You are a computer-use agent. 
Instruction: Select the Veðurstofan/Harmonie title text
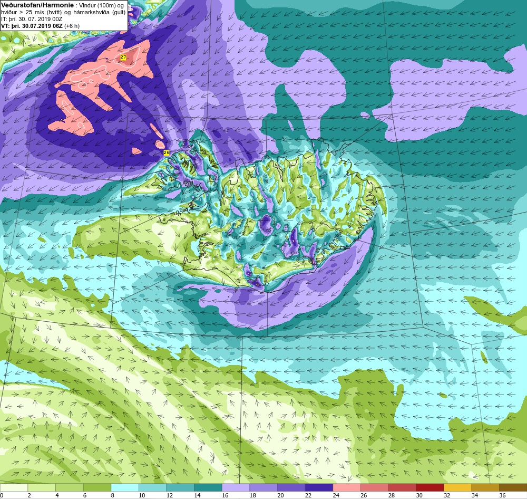point(37,5)
